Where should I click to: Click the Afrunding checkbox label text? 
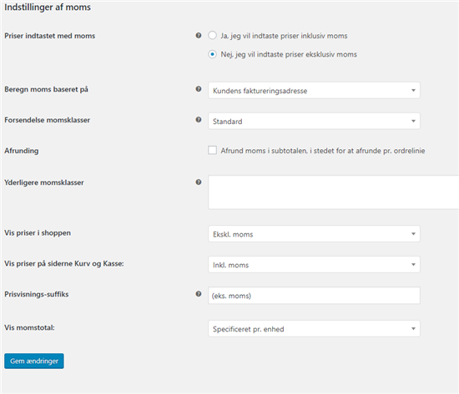323,151
